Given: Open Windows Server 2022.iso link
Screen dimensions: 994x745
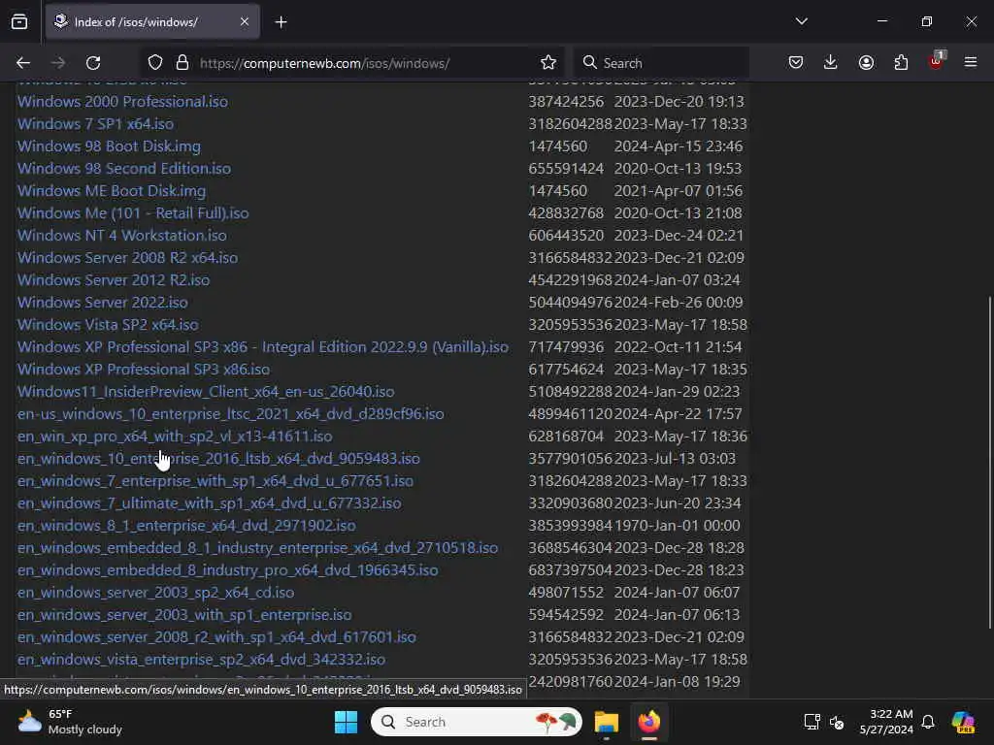Looking at the screenshot, I should 103,303.
